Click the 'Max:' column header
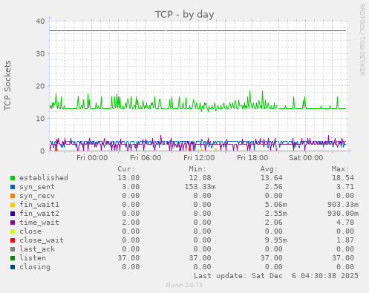 click(x=340, y=169)
